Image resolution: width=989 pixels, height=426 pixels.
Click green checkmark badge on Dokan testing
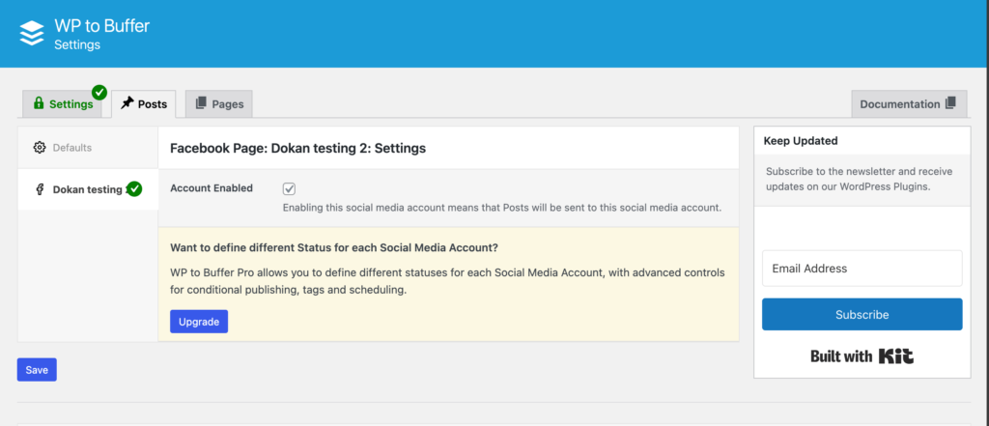133,188
